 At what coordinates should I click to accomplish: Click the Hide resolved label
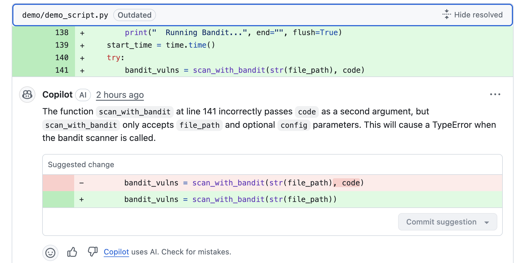point(478,15)
